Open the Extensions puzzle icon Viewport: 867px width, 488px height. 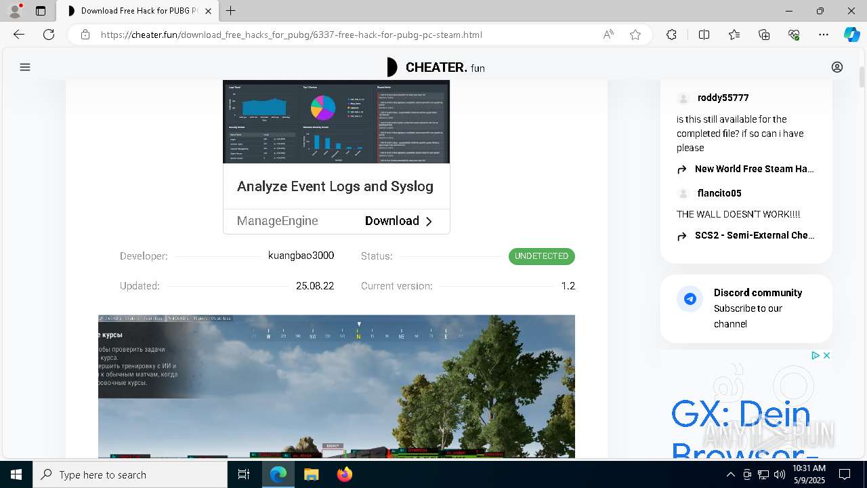click(x=671, y=35)
